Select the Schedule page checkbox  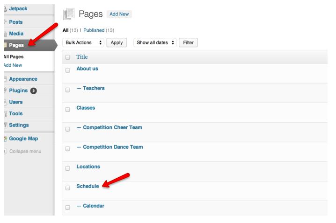coord(68,188)
